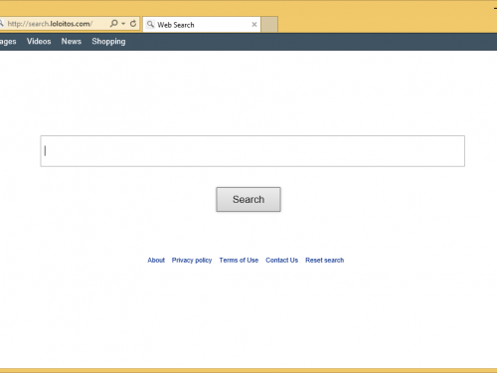This screenshot has height=373, width=497.
Task: Click the Web Search tab favicon
Action: click(150, 24)
